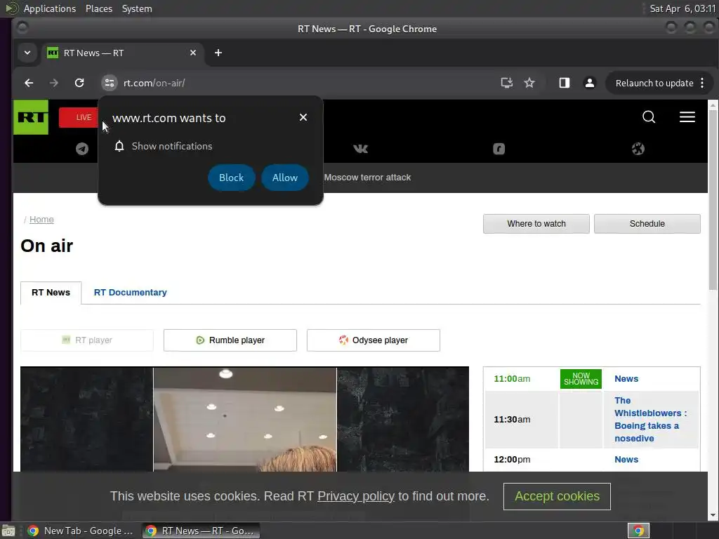Open the site search magnifier icon

click(x=648, y=117)
